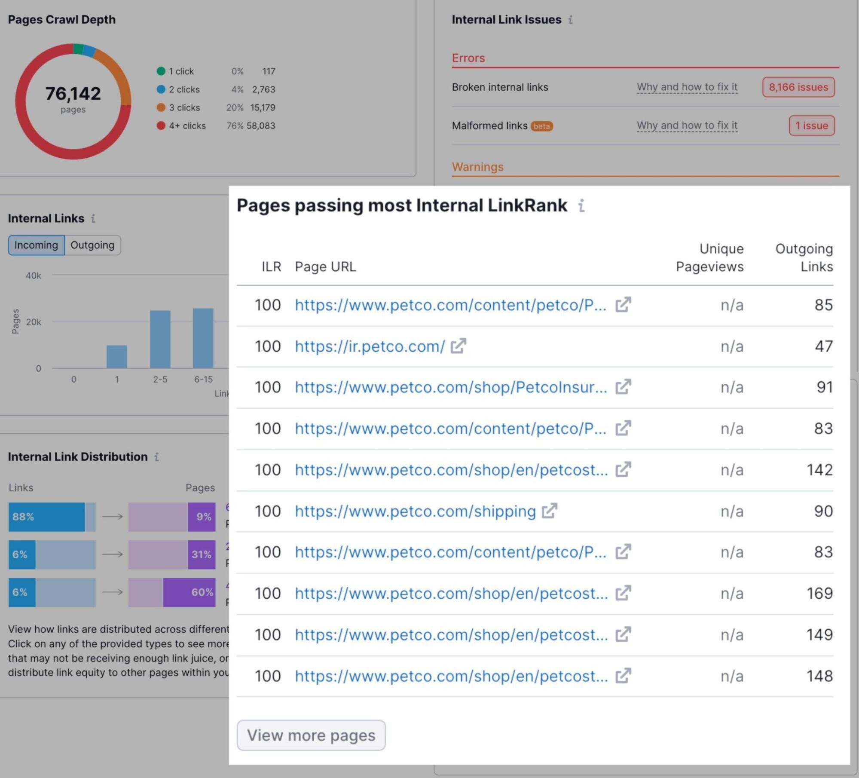Image resolution: width=859 pixels, height=778 pixels.
Task: Click the View more pages button
Action: point(311,735)
